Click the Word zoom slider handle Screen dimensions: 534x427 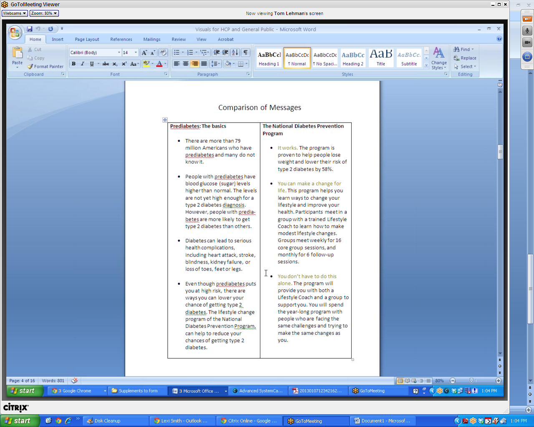coord(471,380)
